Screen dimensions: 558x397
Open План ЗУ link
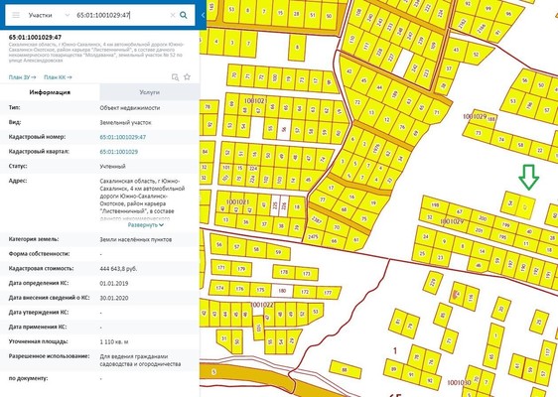tap(22, 77)
